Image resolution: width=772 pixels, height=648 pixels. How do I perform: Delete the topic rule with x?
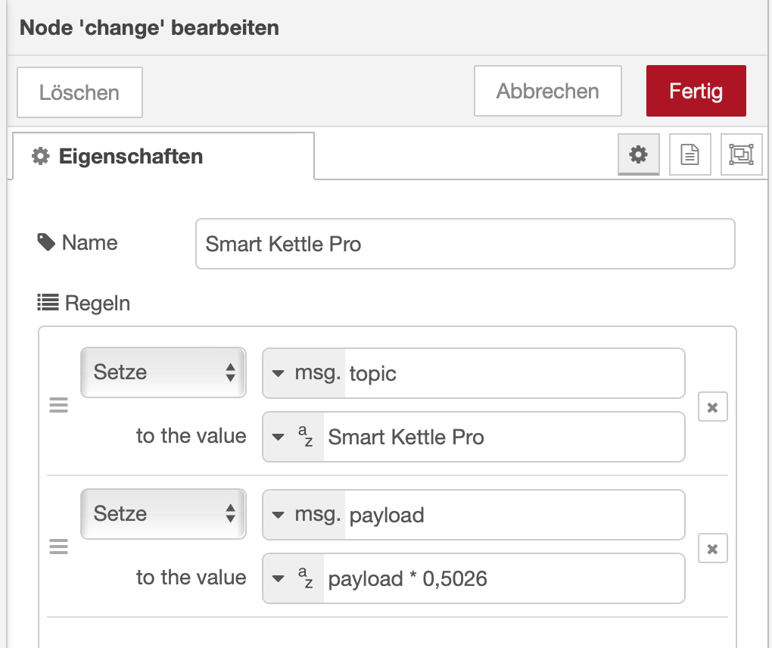coord(712,407)
